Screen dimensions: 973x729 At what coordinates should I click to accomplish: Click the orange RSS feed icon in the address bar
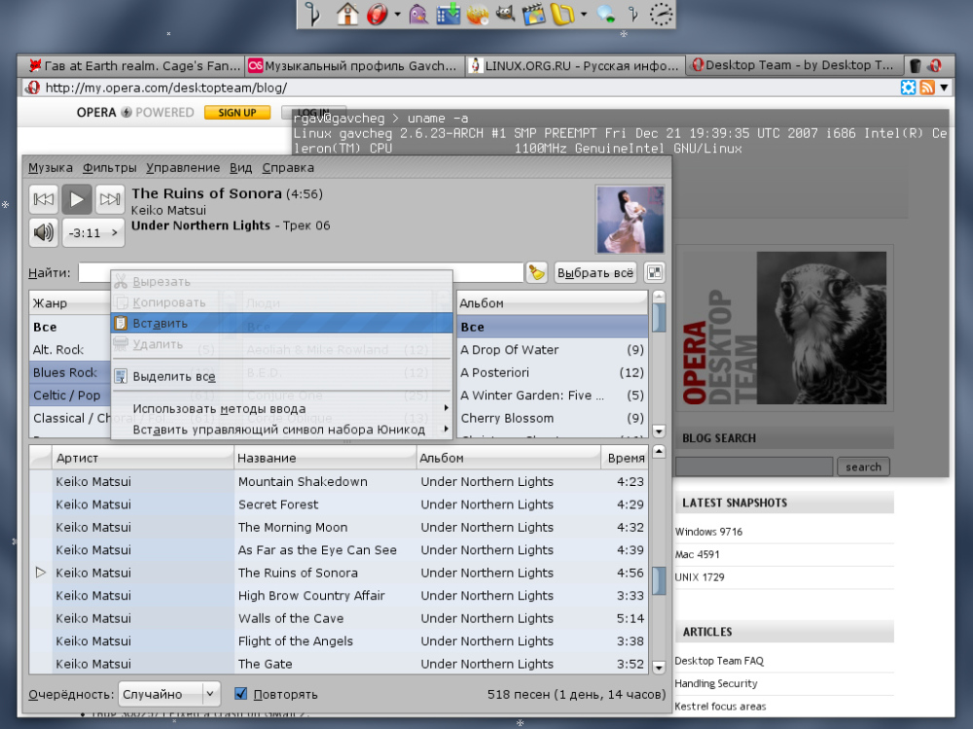(927, 87)
